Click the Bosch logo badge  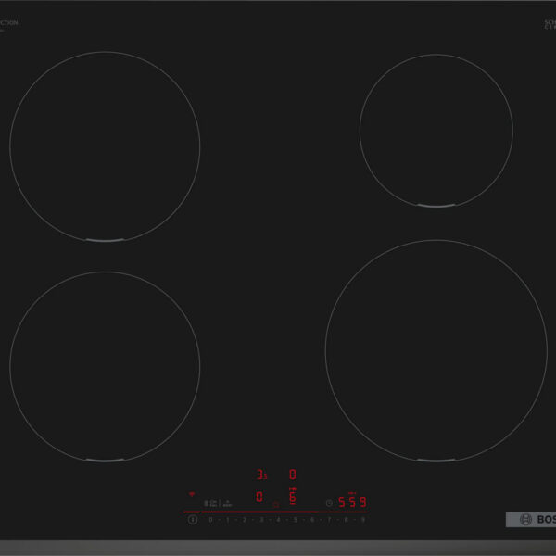tap(528, 519)
